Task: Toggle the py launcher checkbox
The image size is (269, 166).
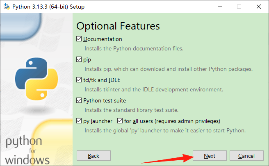Action: tap(79, 121)
